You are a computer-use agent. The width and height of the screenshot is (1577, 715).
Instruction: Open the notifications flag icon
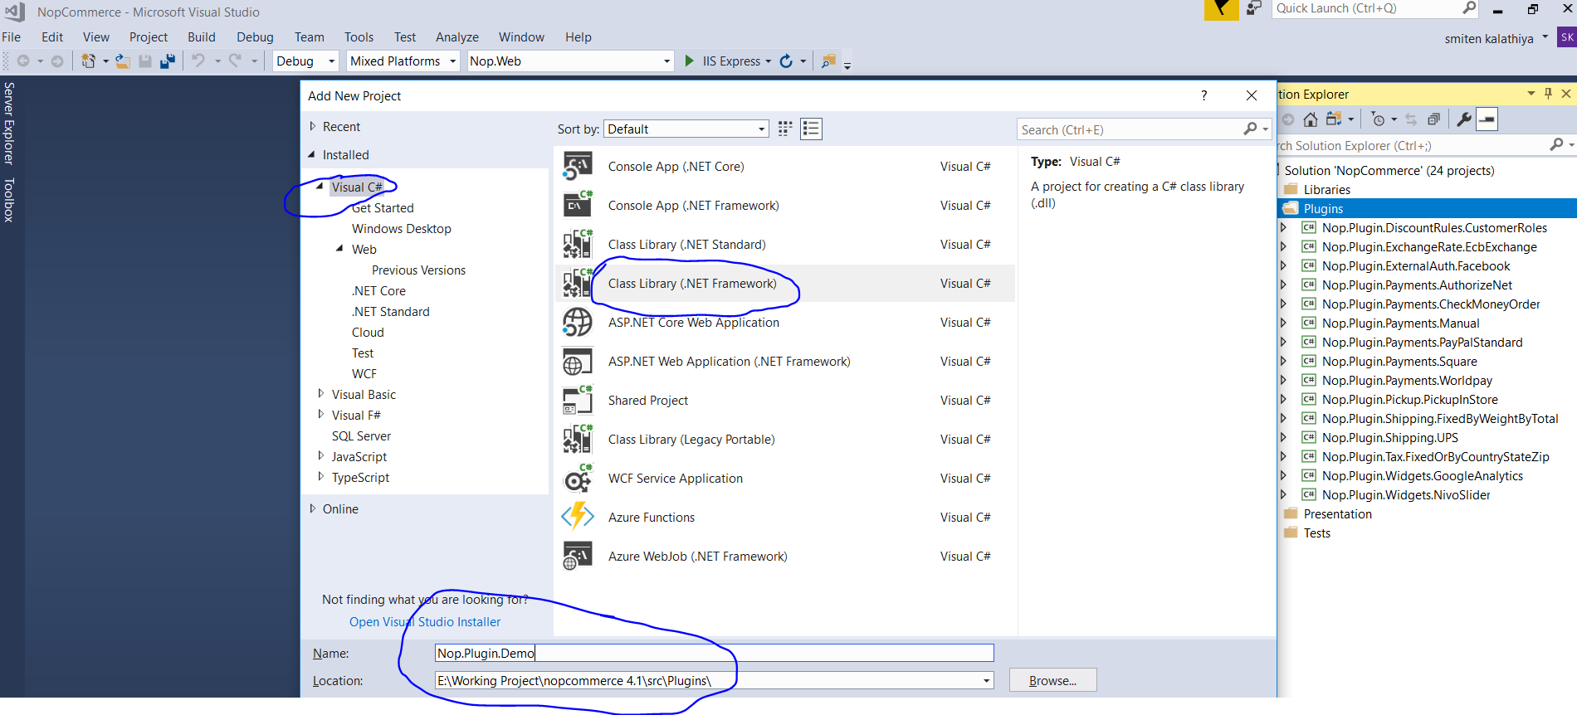1221,9
